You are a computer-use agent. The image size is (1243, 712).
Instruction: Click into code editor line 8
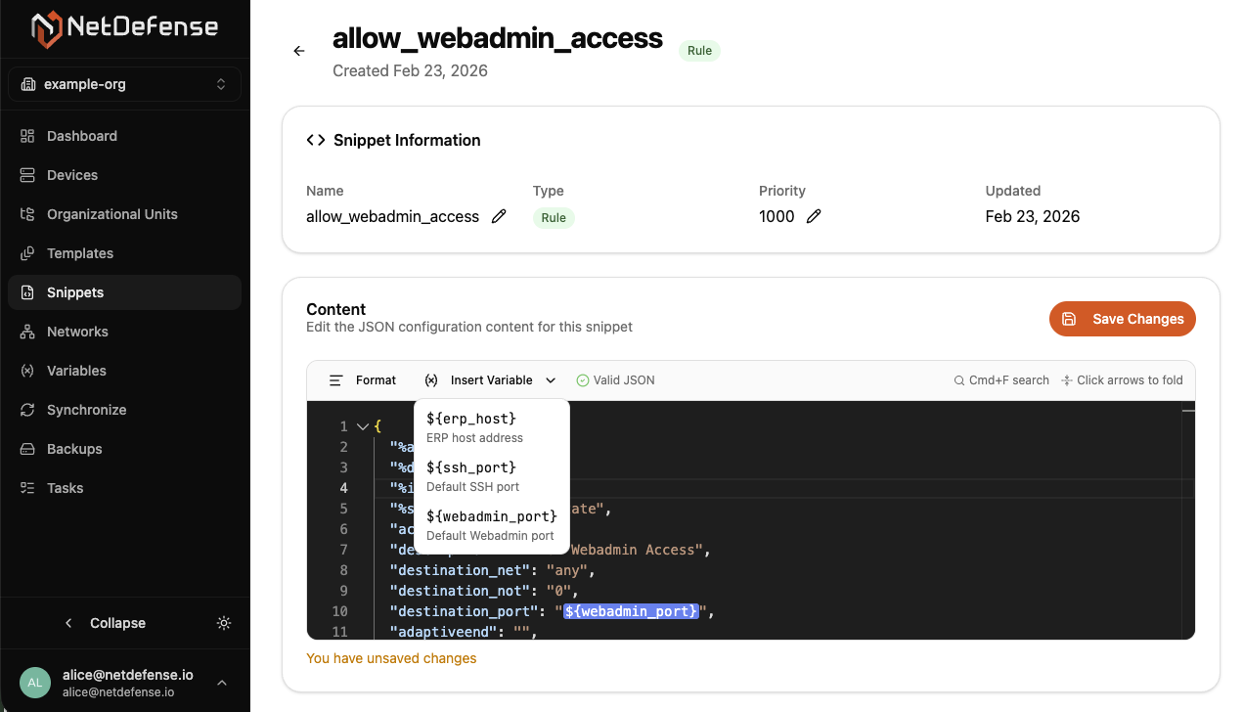(685, 570)
